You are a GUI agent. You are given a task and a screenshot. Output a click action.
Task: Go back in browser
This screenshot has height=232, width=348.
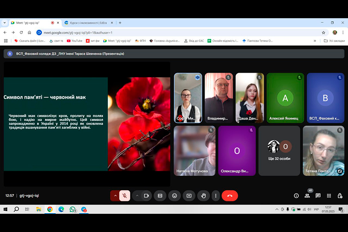click(5, 32)
